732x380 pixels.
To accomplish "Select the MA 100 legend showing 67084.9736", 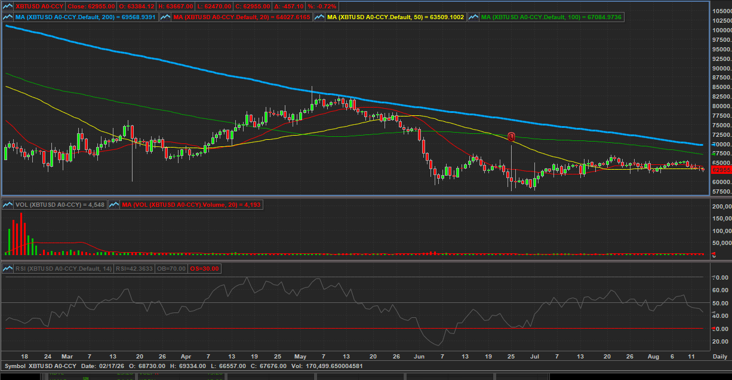I will pyautogui.click(x=551, y=17).
